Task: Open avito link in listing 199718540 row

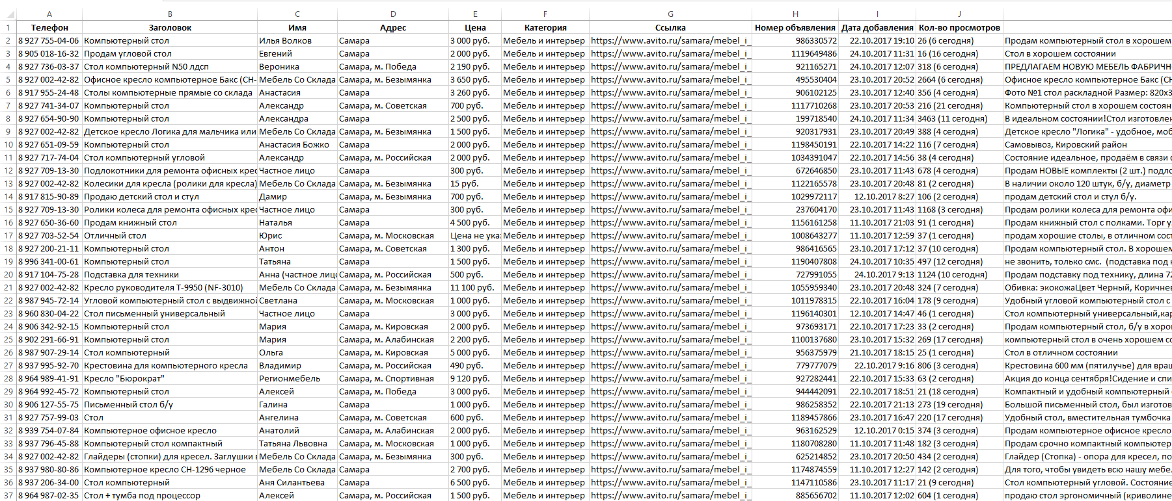Action: point(670,118)
